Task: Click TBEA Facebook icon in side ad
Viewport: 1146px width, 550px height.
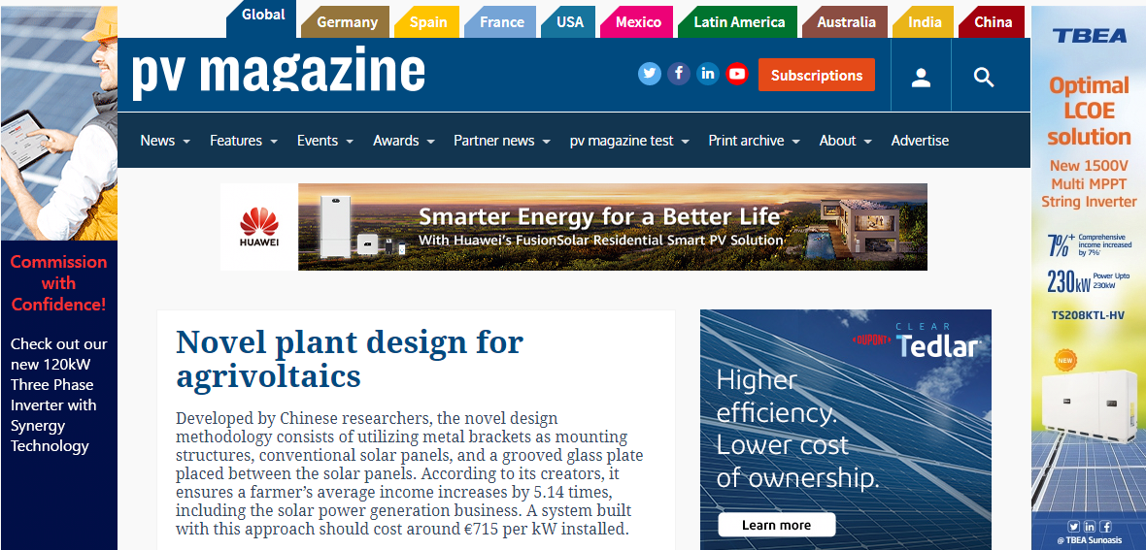Action: 1106,527
